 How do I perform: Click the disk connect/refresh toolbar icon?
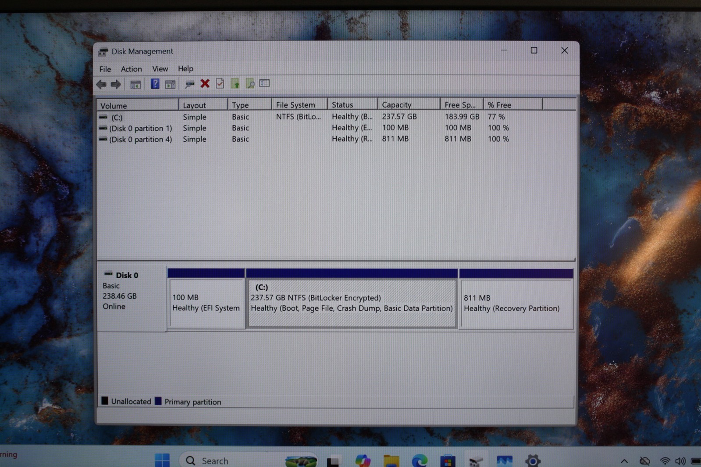coord(189,84)
